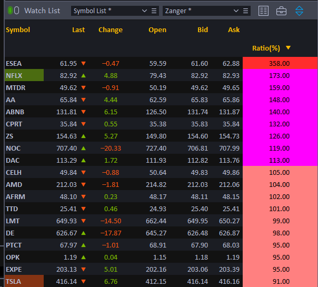Screen dimensions: 318x287
Task: Click AMD open value 214.82
Action: pyautogui.click(x=156, y=184)
